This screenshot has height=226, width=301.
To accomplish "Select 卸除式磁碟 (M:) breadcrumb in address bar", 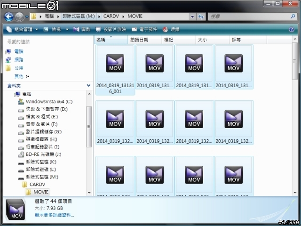I will pyautogui.click(x=79, y=16).
